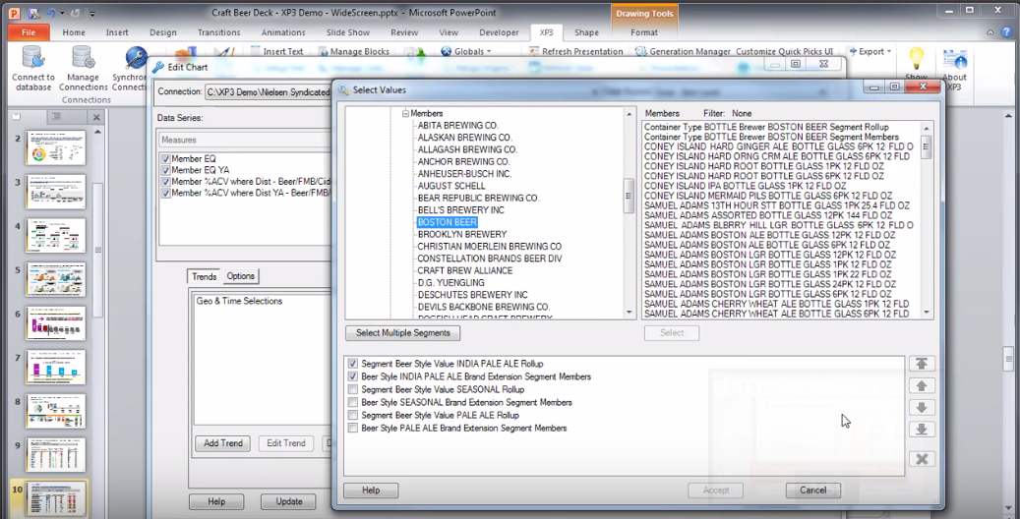Click the Show lightbulb icon
This screenshot has height=519, width=1020.
click(916, 59)
